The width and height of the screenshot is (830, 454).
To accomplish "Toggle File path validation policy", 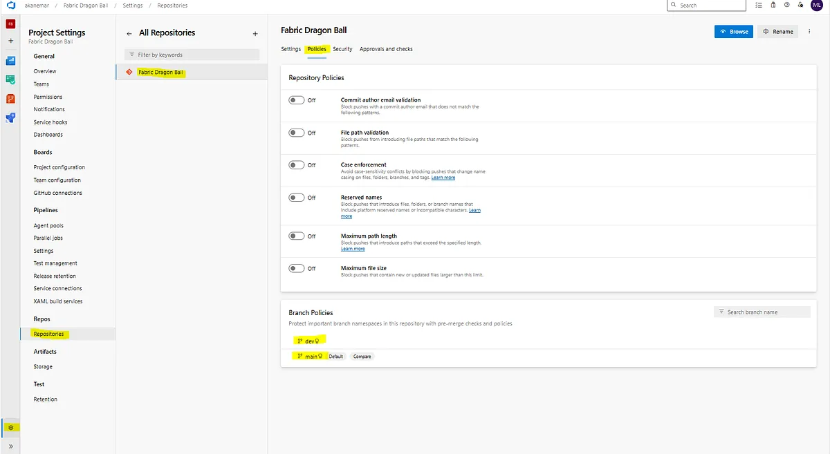I will [x=296, y=133].
